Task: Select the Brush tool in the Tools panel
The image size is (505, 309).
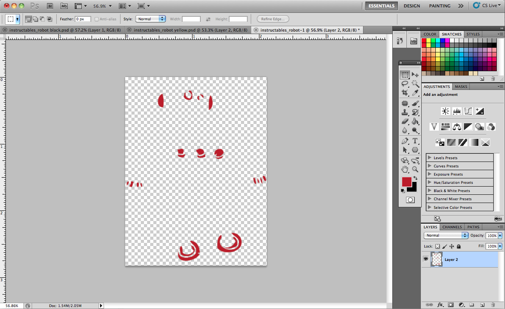Action: point(415,103)
